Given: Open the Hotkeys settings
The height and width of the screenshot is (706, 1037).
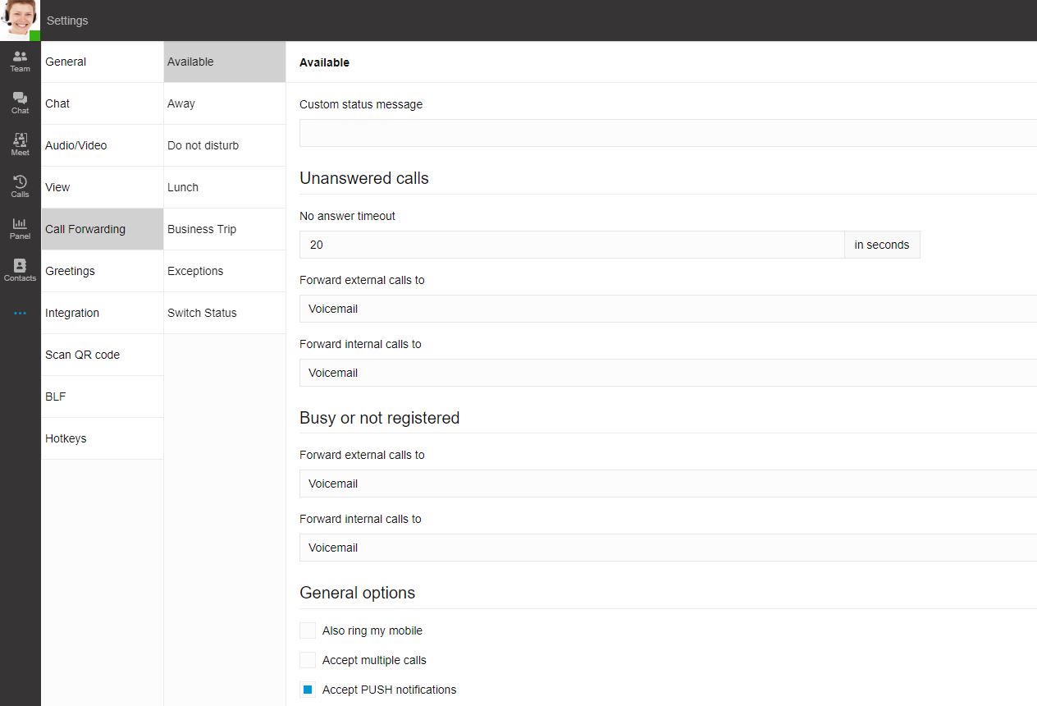Looking at the screenshot, I should (103, 438).
